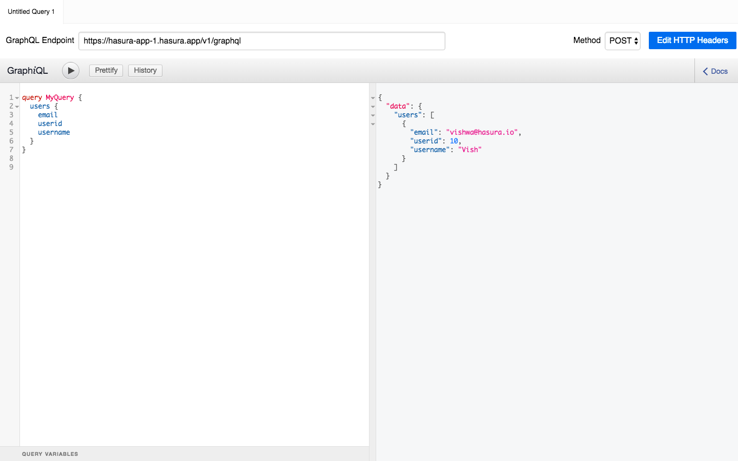Expand the Query Variables panel

point(50,454)
